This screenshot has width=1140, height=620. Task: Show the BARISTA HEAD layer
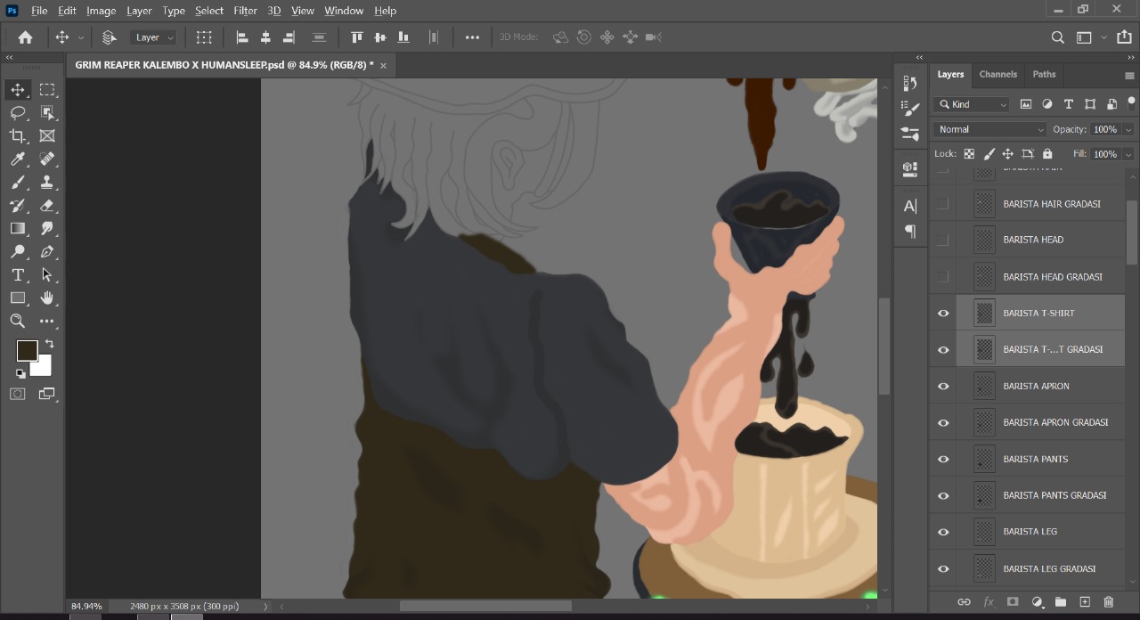coord(943,241)
